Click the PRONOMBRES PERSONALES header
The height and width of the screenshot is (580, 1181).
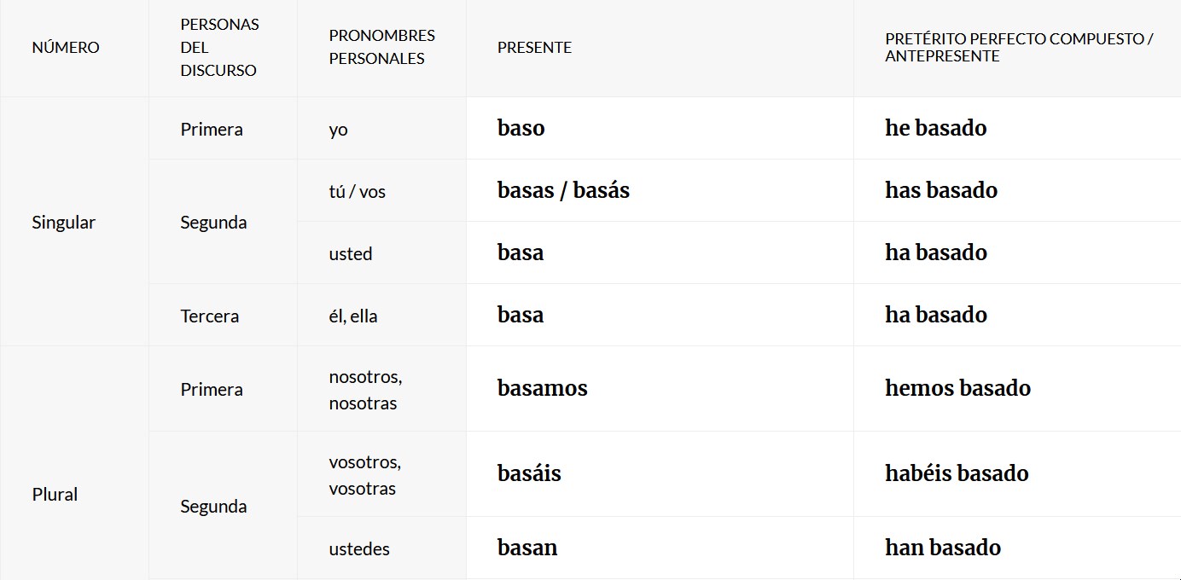(381, 48)
